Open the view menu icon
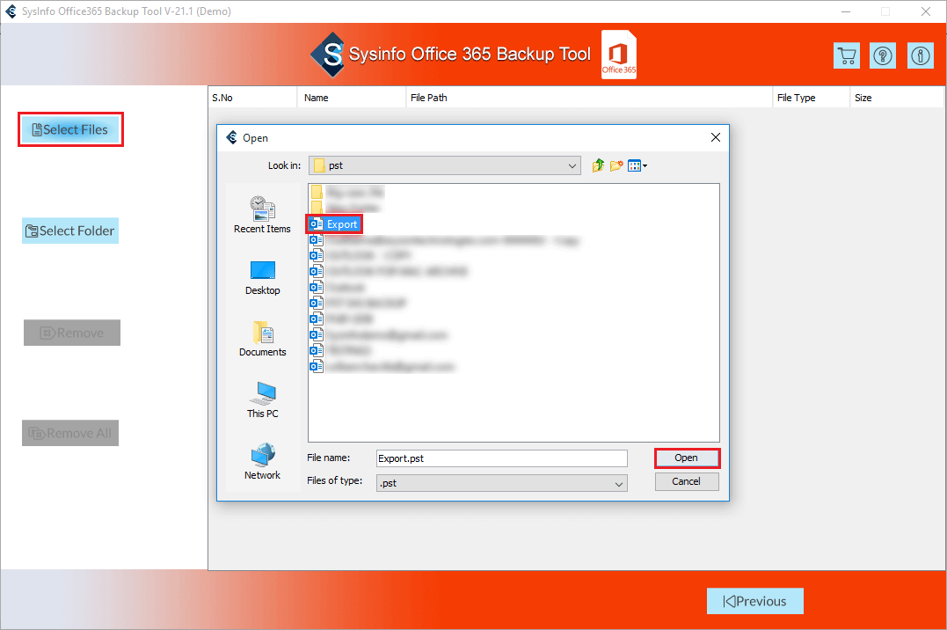 pos(637,165)
